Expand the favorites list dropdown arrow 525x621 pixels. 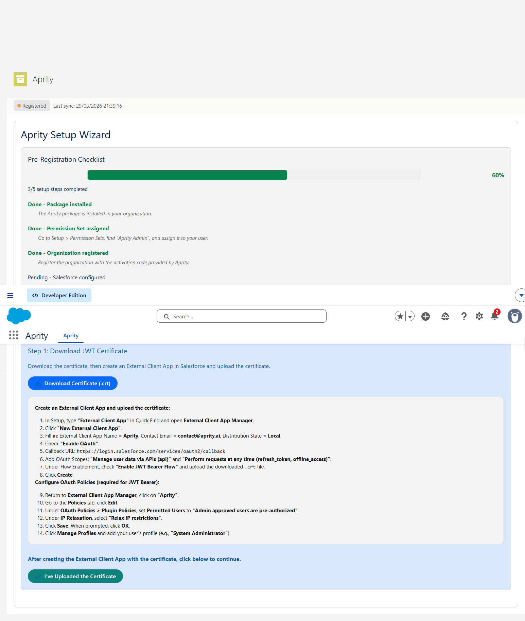(410, 316)
